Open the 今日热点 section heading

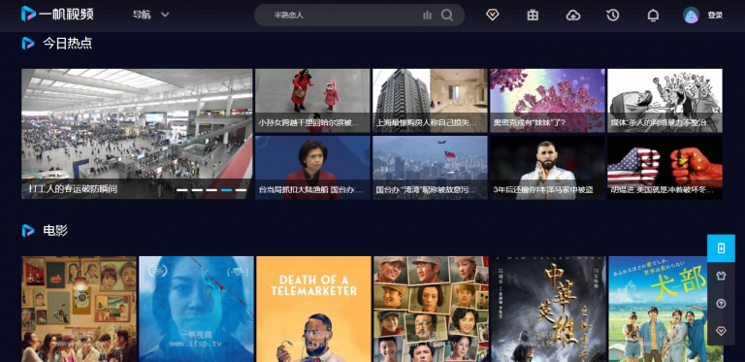(x=68, y=44)
